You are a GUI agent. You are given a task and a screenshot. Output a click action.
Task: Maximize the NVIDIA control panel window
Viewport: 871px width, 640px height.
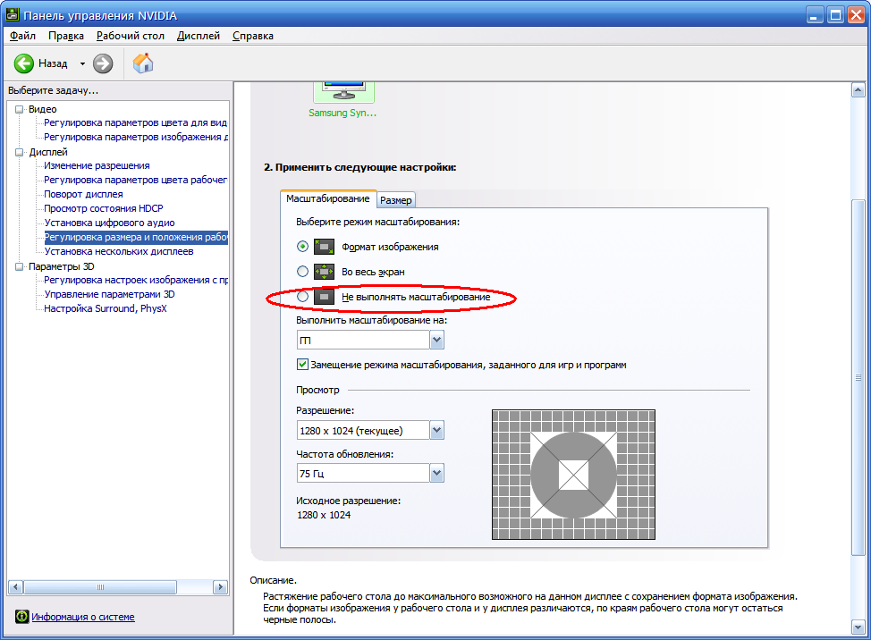click(835, 15)
